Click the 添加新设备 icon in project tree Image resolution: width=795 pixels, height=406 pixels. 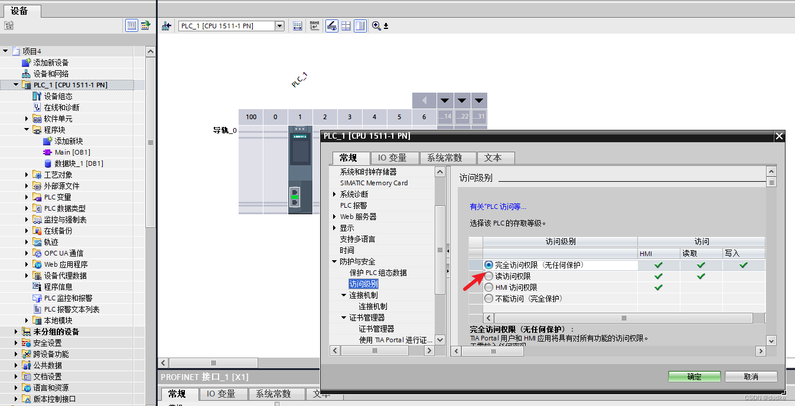pyautogui.click(x=26, y=63)
